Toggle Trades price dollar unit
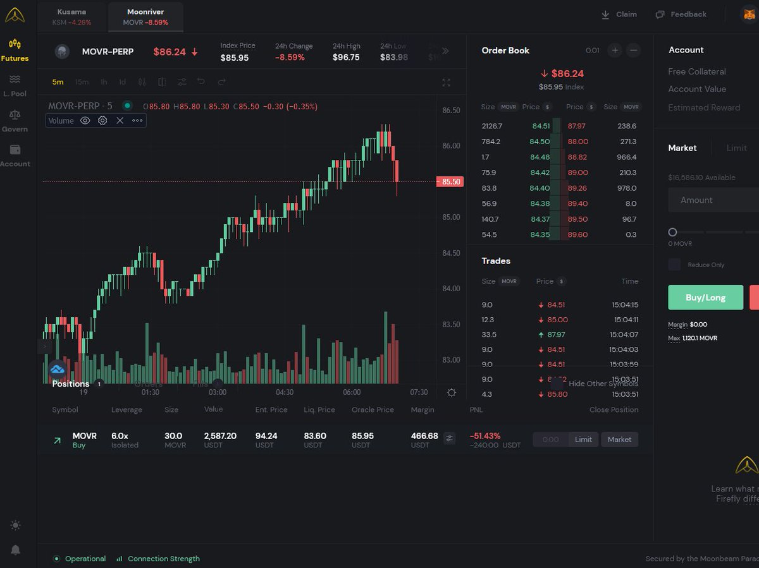This screenshot has height=568, width=759. (562, 281)
